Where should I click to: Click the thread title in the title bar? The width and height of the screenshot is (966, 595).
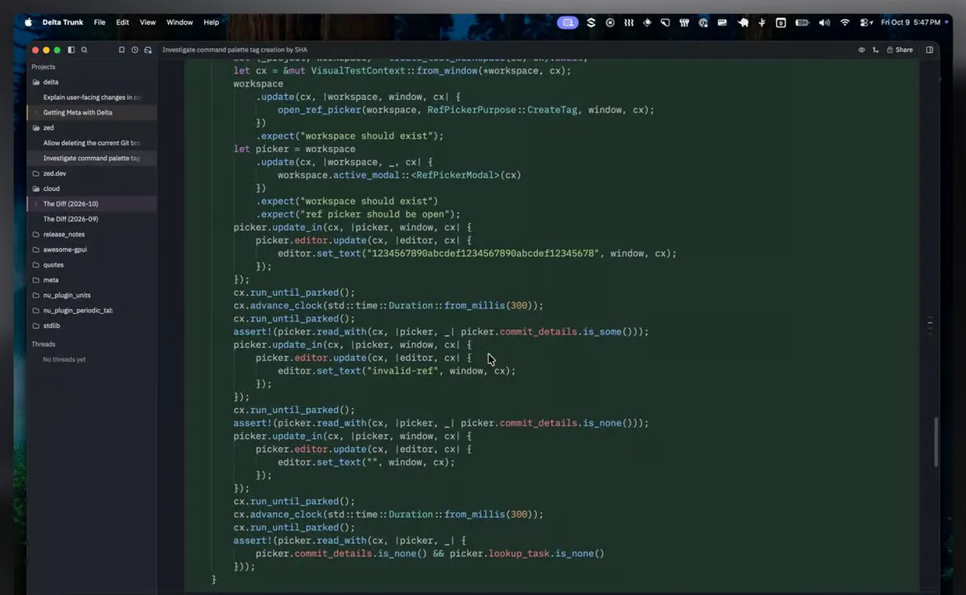235,50
